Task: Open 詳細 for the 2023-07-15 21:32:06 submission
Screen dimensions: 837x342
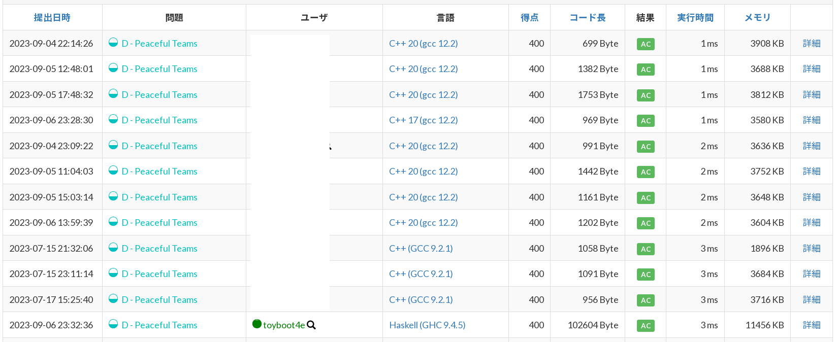Action: [x=812, y=249]
